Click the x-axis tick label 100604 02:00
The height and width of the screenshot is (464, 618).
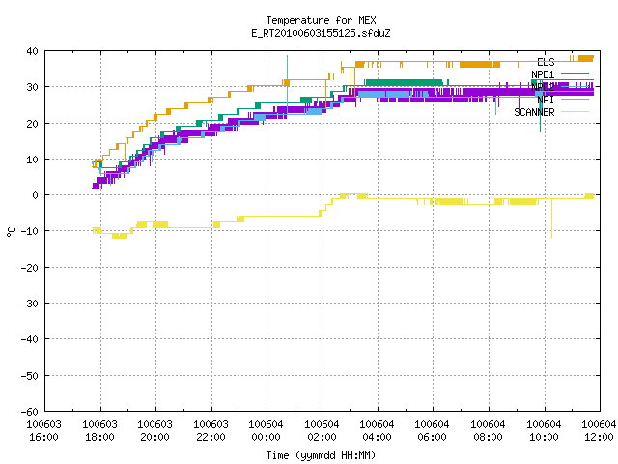click(323, 431)
